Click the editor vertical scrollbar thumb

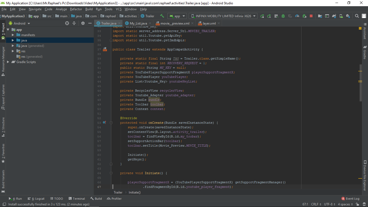click(360, 83)
